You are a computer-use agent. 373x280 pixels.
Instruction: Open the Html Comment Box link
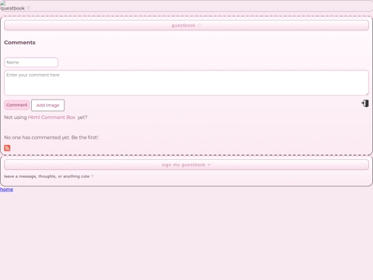click(52, 118)
